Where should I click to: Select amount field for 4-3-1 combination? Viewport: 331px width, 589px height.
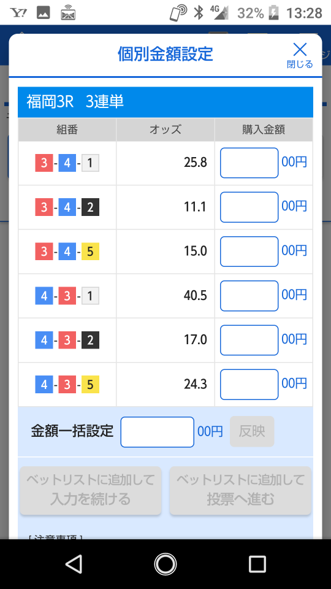249,296
